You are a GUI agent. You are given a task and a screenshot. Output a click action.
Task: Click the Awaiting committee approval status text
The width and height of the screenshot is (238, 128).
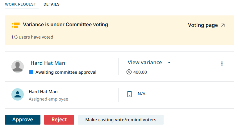[66, 72]
